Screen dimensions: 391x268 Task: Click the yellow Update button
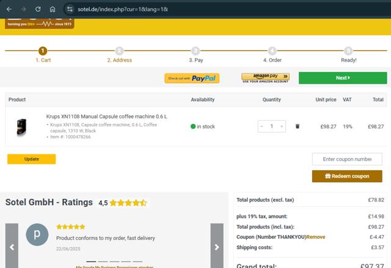[31, 159]
